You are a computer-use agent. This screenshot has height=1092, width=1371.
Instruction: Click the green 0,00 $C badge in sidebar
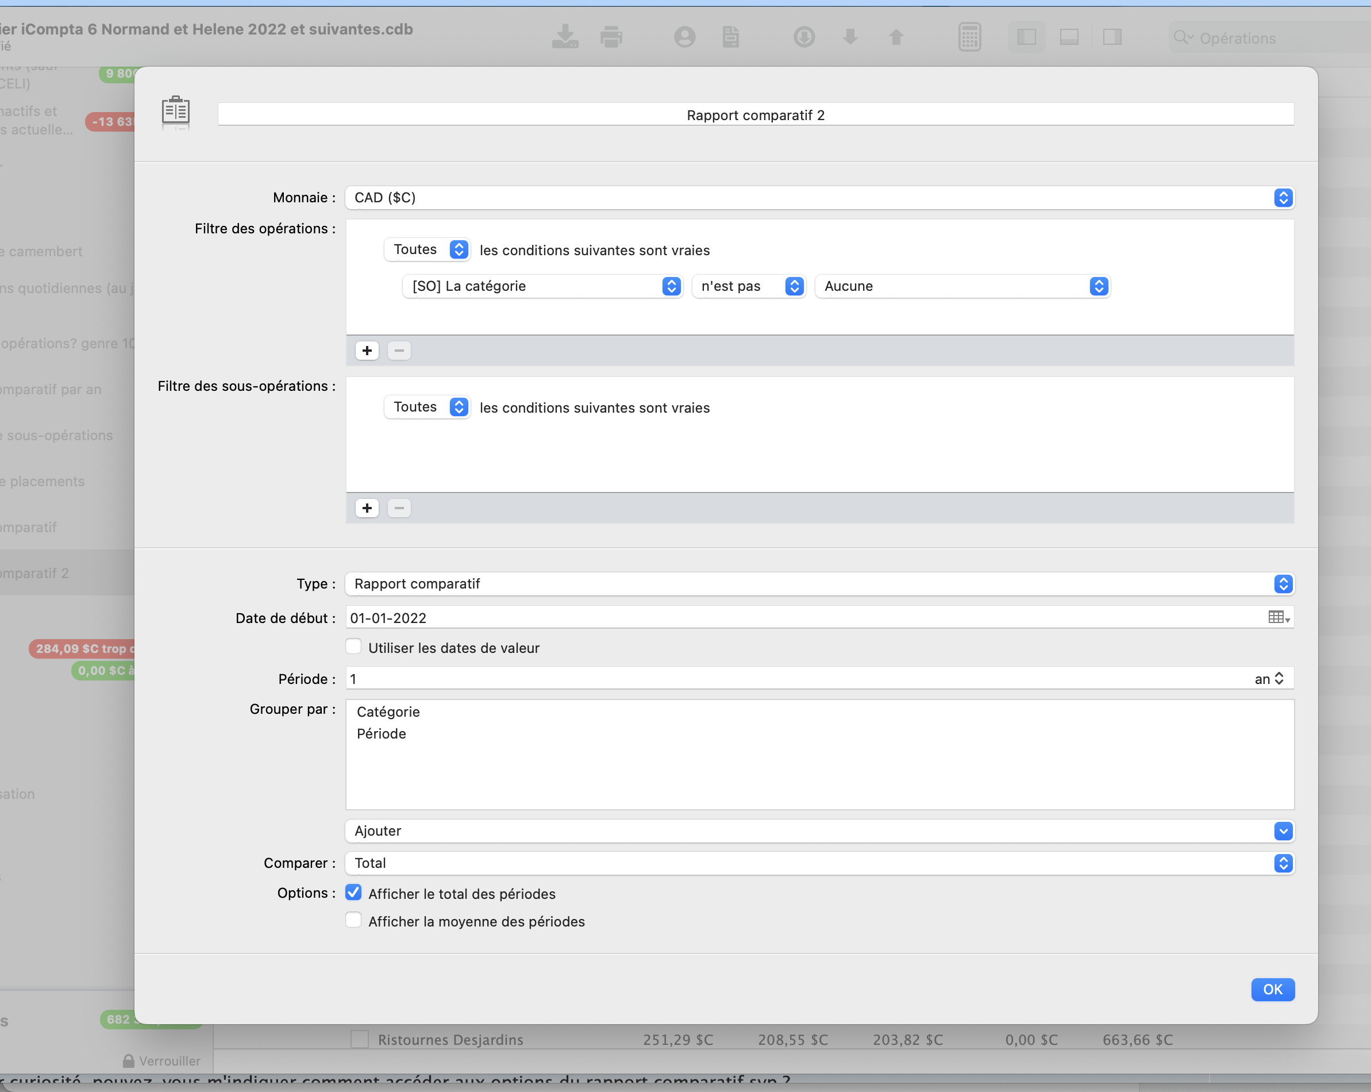coord(103,670)
